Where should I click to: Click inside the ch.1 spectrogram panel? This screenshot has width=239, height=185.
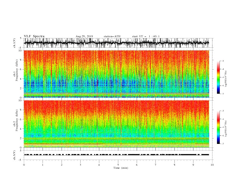pyautogui.click(x=116, y=74)
